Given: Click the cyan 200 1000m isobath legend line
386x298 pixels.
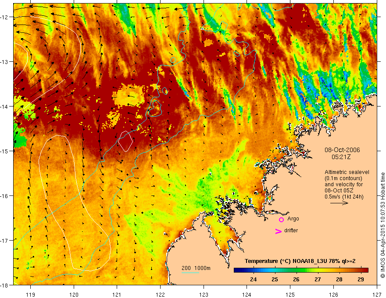Looking at the screenshot, I should 190,273.
